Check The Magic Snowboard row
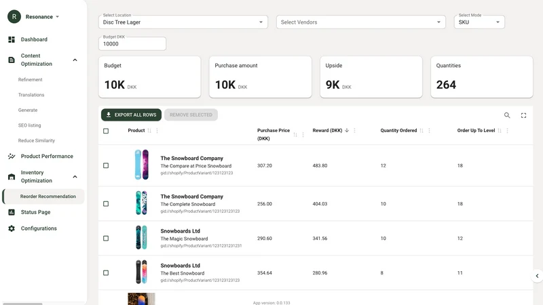543x305 pixels. [x=106, y=239]
